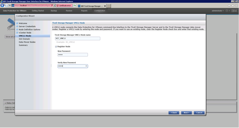Click the browser Back arrow button

pyautogui.click(x=2, y=6)
